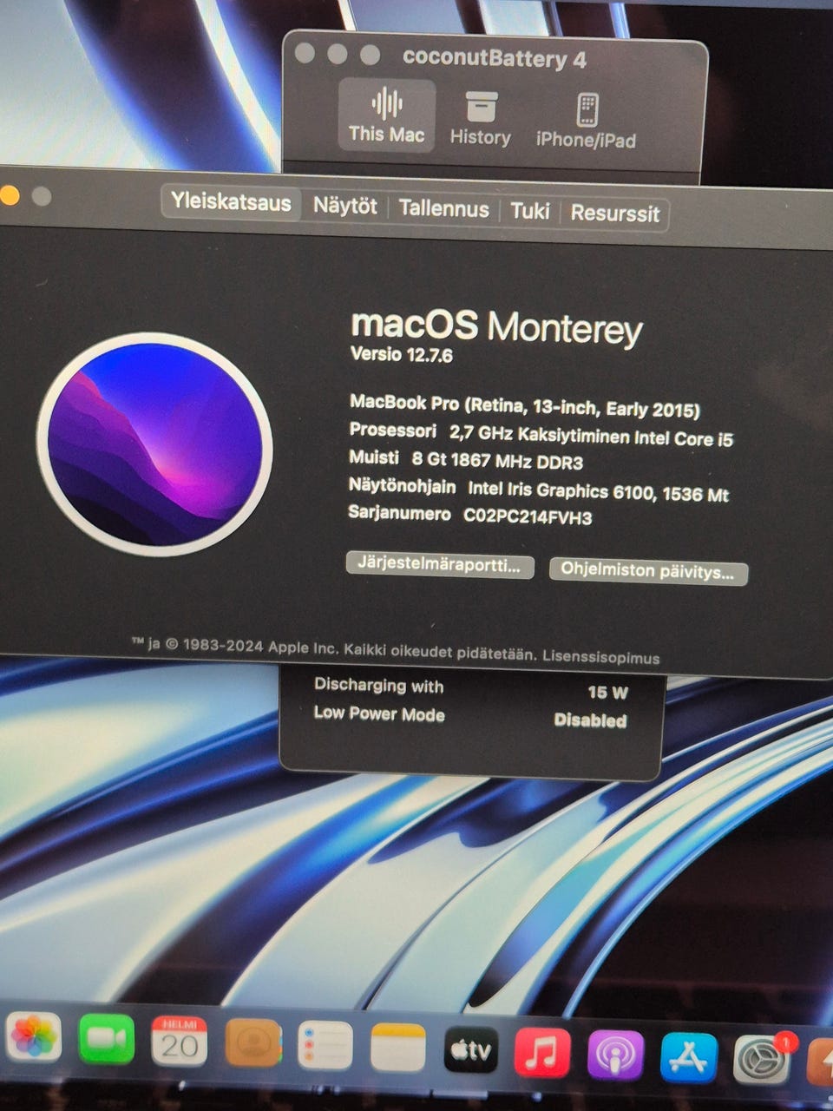Click the serial number C02PC214FVH3
The height and width of the screenshot is (1111, 833).
(x=528, y=516)
